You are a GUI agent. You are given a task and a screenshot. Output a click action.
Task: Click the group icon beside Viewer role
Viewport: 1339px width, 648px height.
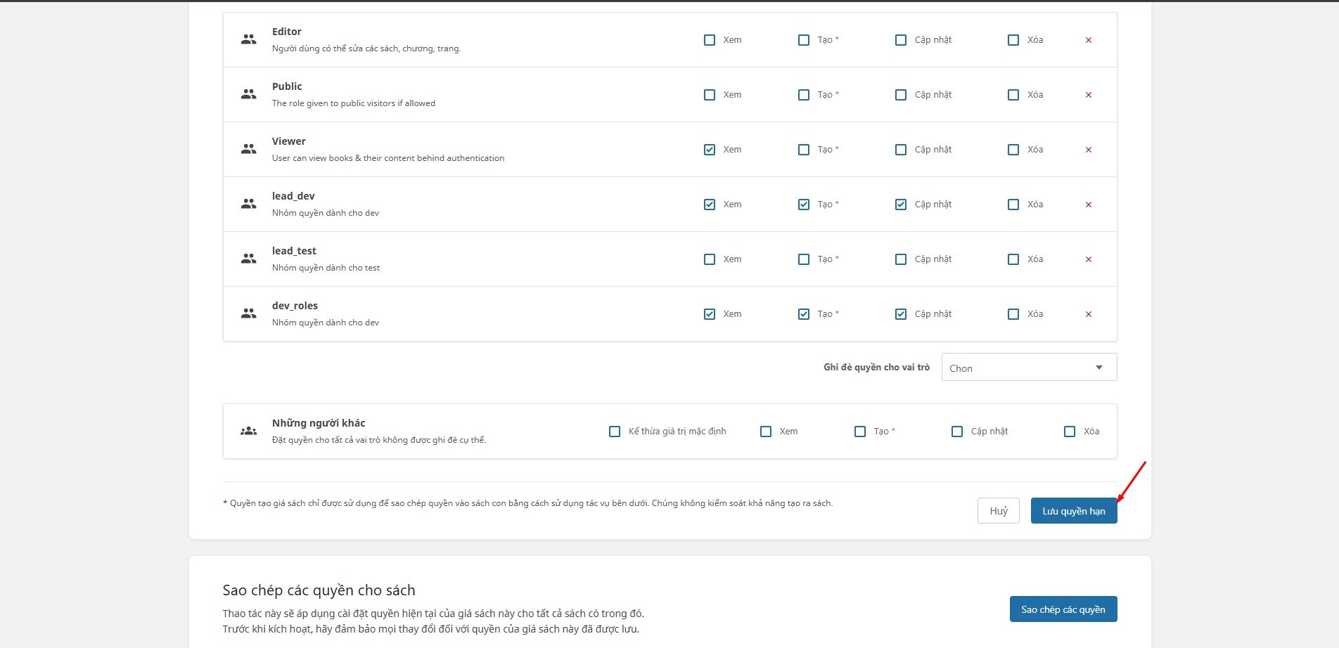(248, 149)
